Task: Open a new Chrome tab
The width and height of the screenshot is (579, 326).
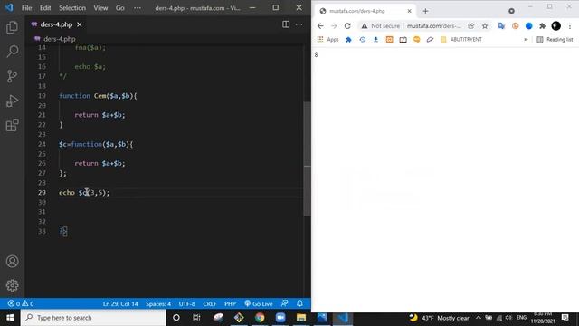Action: click(x=425, y=11)
